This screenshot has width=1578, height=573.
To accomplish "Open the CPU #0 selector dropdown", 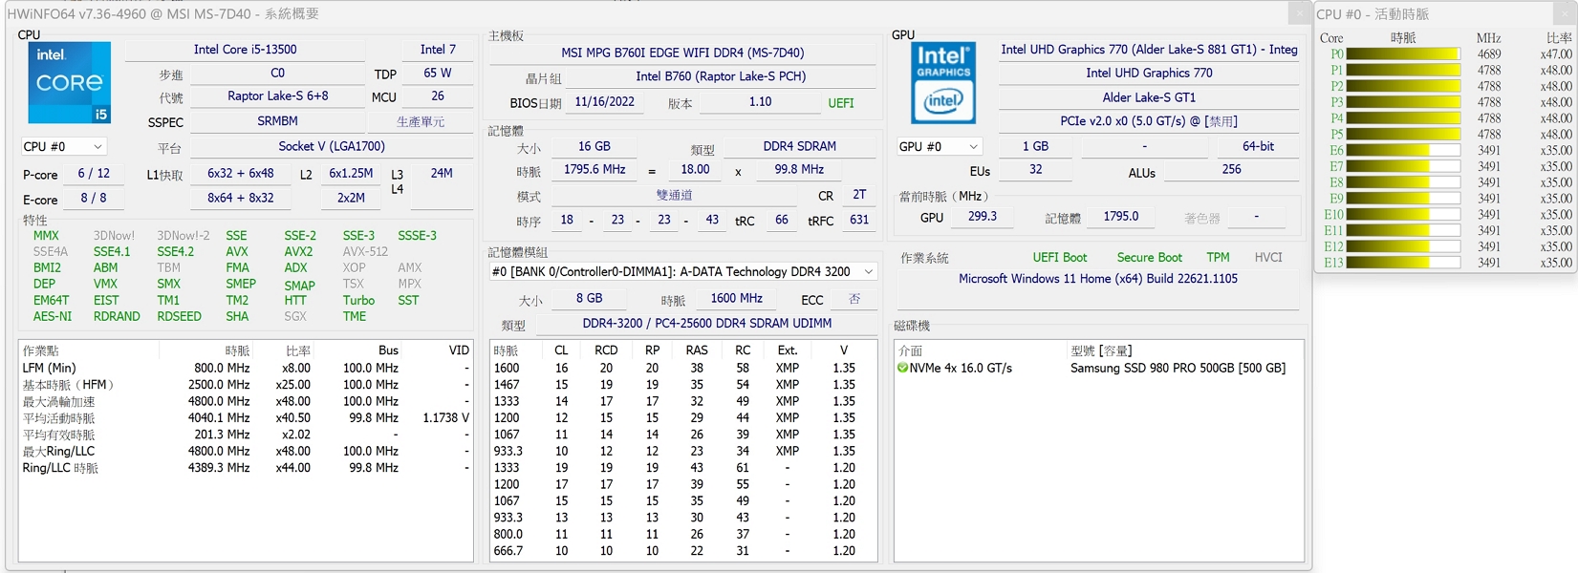I will [x=63, y=146].
